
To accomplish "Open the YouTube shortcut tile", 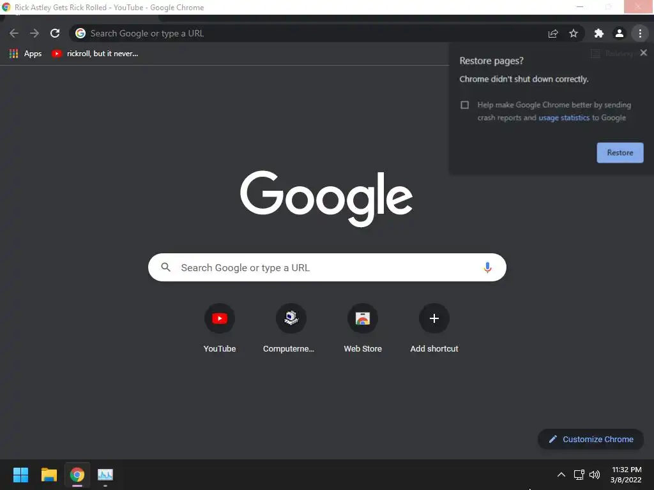I will (220, 329).
